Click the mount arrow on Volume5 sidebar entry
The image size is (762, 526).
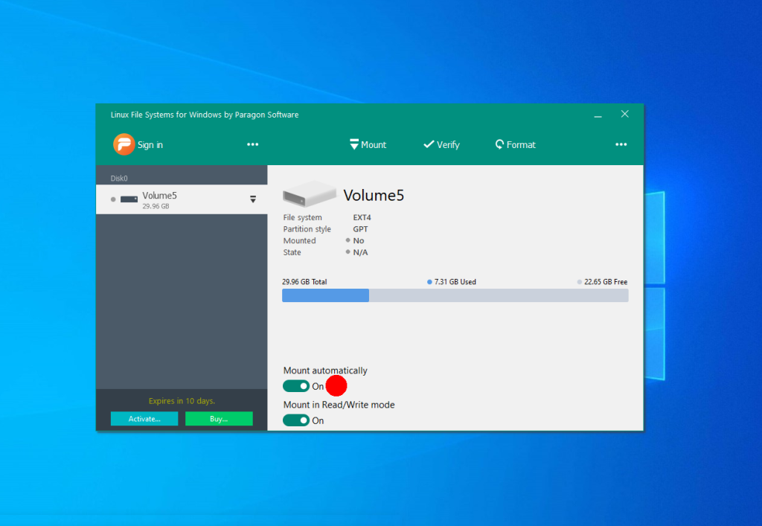[x=253, y=199]
